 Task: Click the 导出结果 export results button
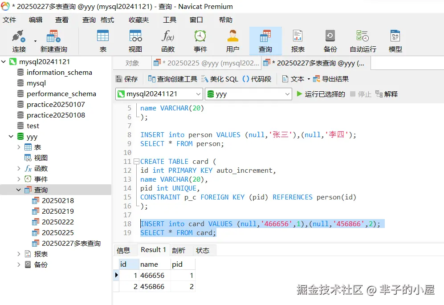[331, 79]
